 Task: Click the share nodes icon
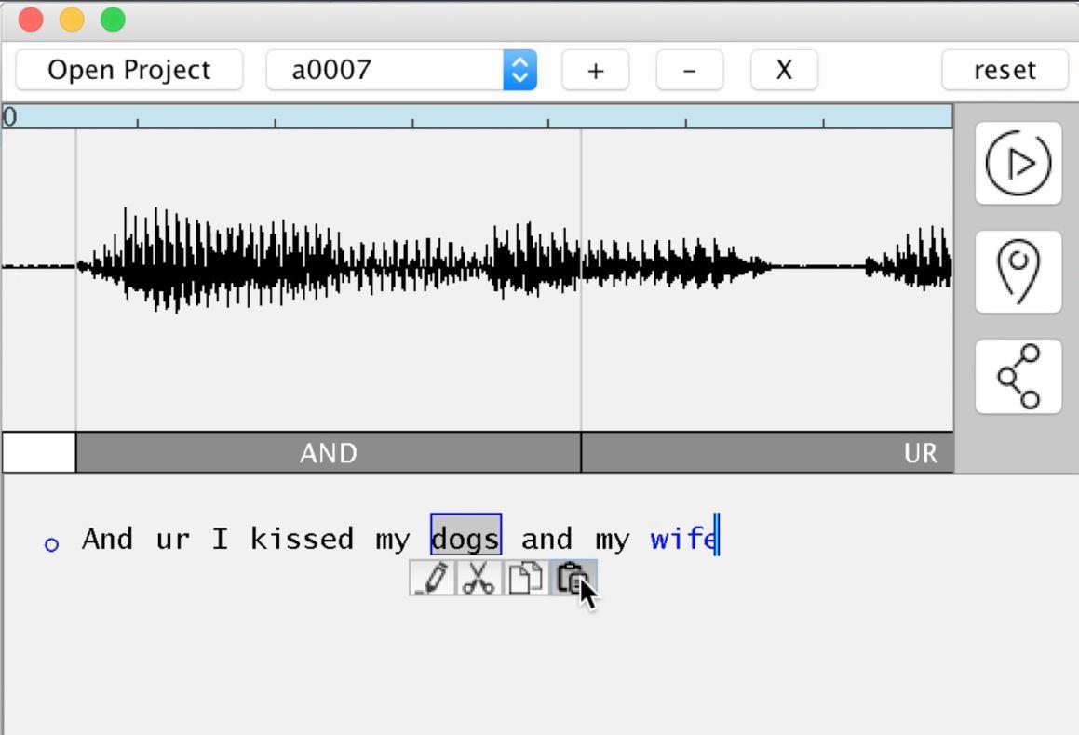(1018, 377)
